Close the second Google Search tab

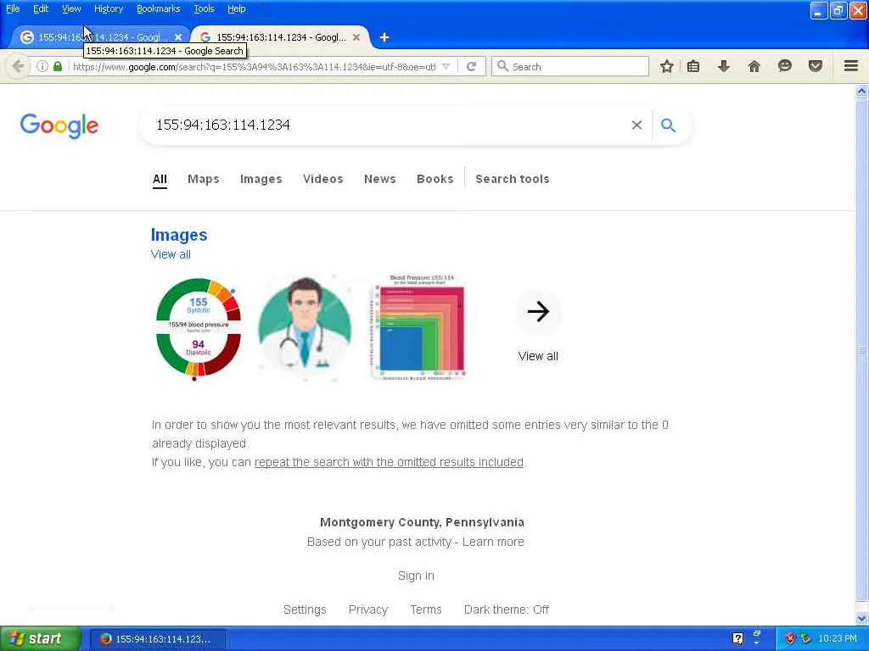356,37
